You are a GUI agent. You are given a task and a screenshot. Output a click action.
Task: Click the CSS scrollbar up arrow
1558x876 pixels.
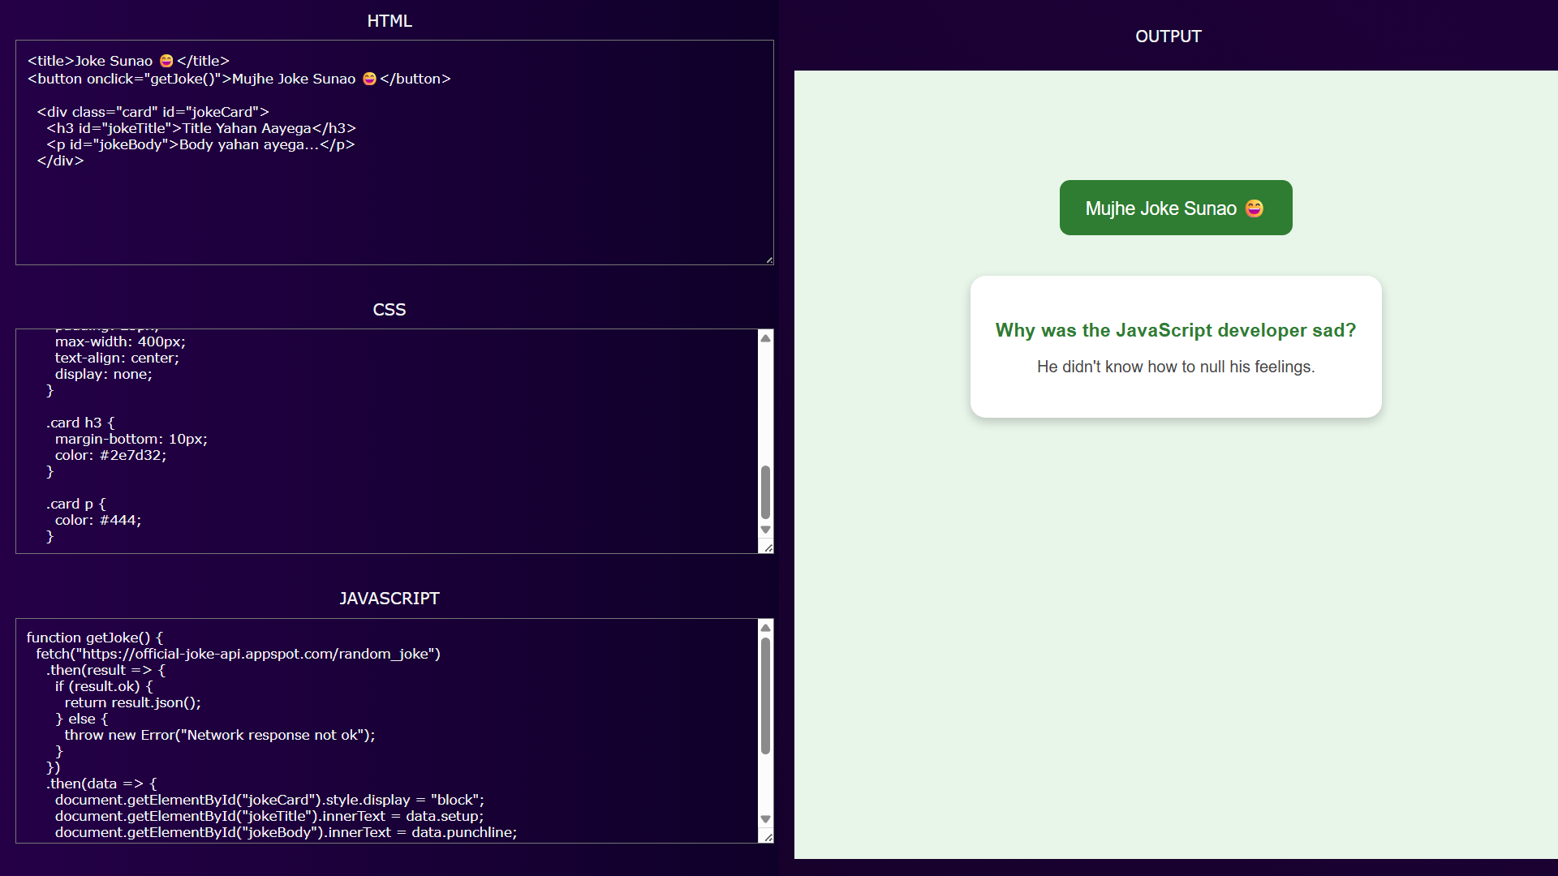click(765, 338)
